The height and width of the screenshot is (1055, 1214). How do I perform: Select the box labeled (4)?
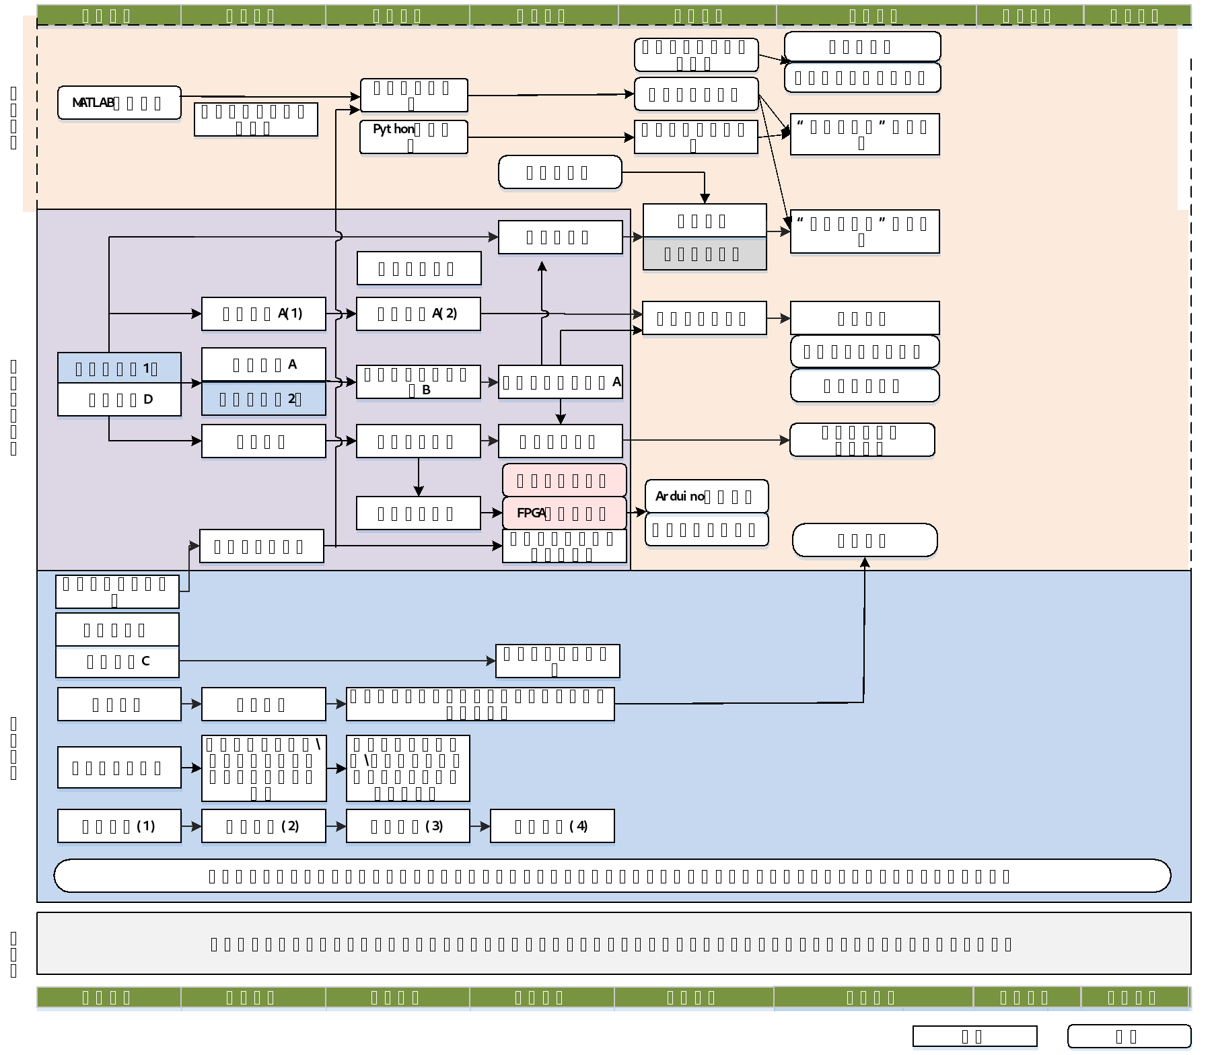pyautogui.click(x=552, y=826)
